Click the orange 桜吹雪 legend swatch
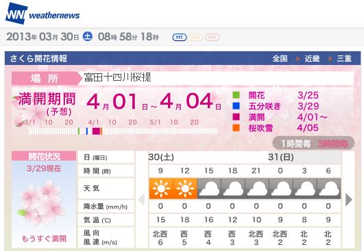The image size is (364, 251). 236,128
